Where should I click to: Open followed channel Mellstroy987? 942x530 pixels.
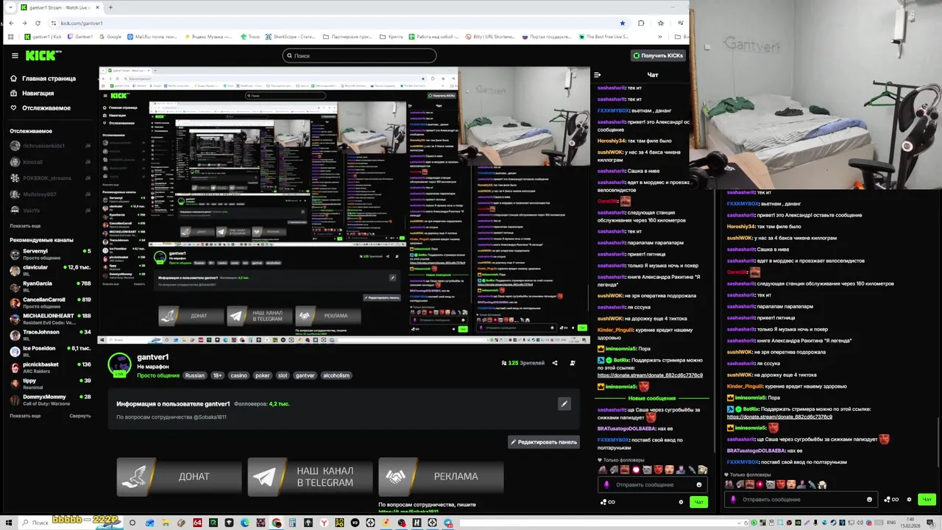point(49,194)
